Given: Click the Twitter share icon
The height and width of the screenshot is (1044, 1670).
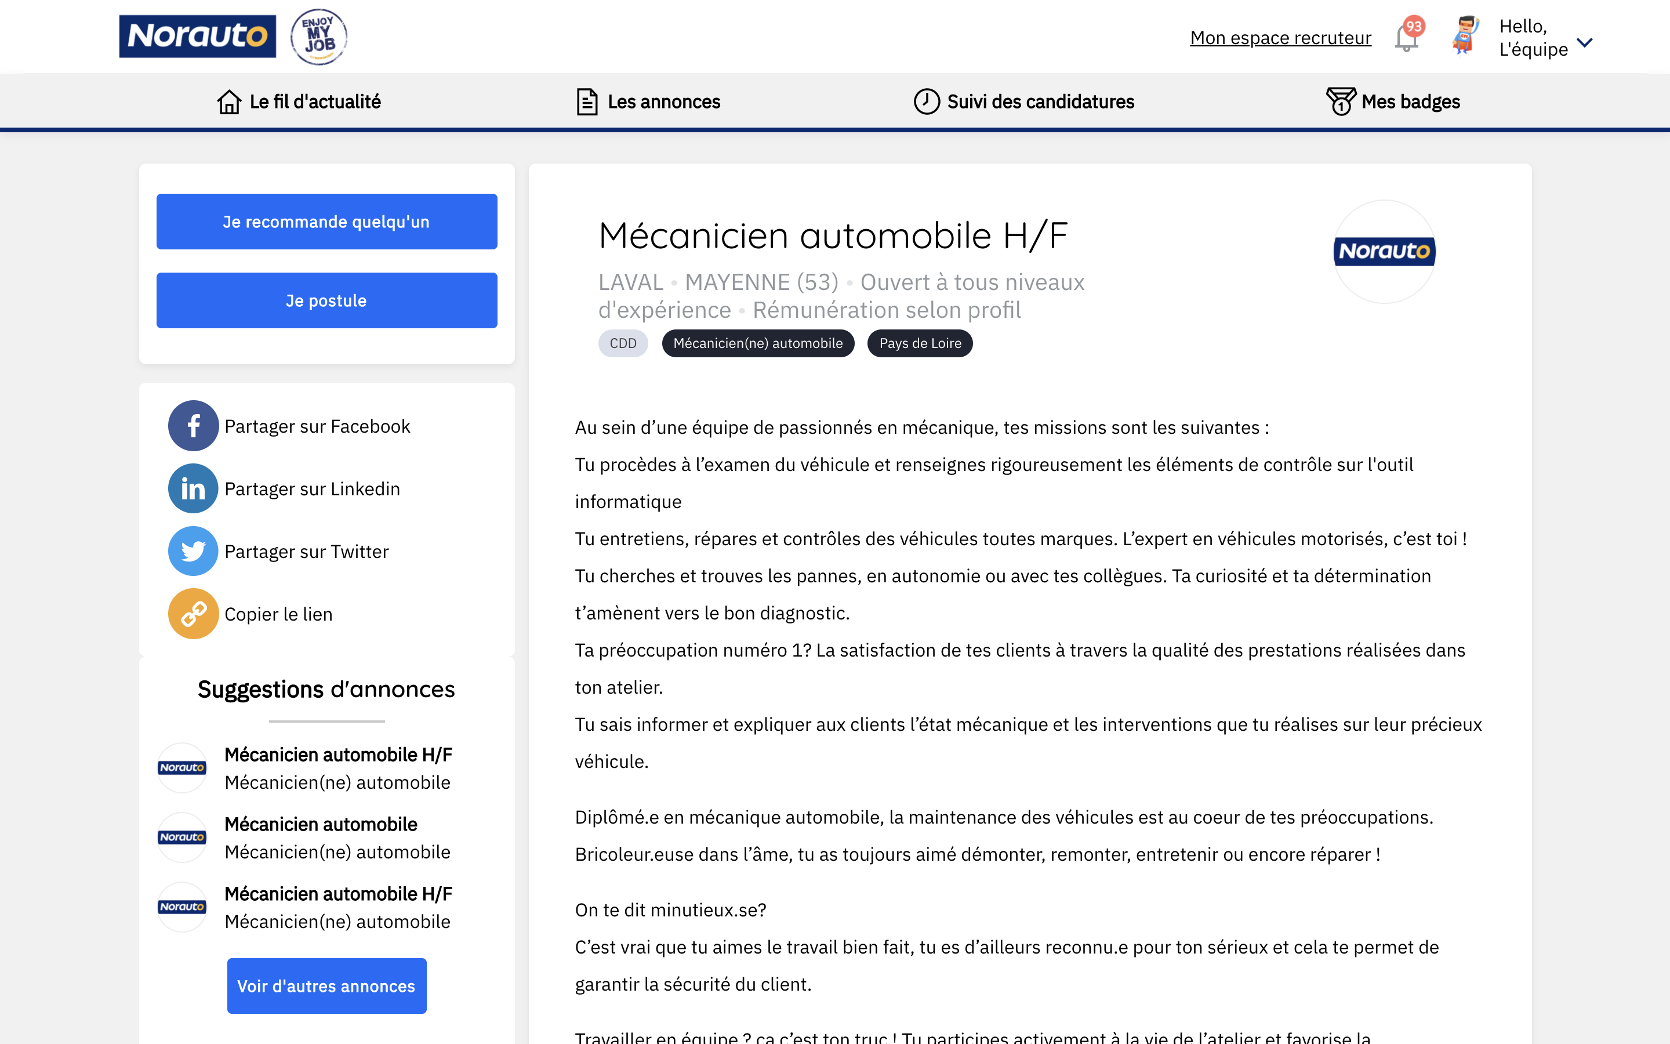Looking at the screenshot, I should [x=193, y=551].
